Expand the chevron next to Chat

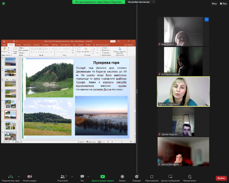click(88, 177)
